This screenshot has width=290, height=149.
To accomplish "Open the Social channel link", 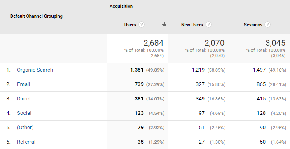I will [24, 113].
